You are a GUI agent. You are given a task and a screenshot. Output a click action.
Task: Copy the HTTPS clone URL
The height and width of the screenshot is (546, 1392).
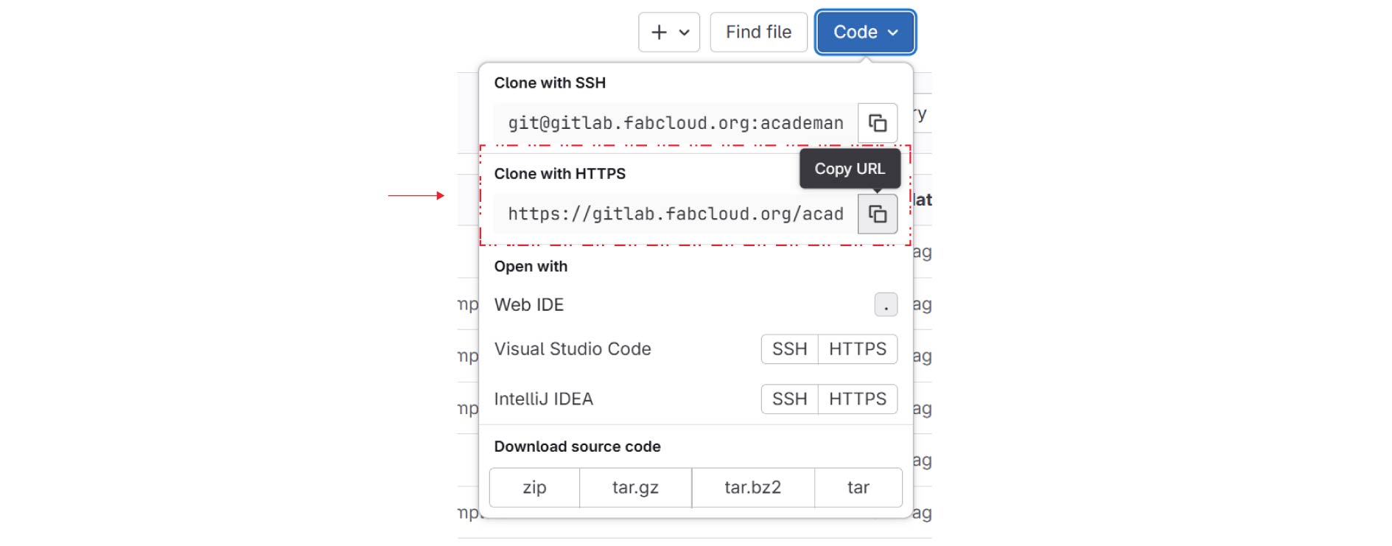click(877, 214)
